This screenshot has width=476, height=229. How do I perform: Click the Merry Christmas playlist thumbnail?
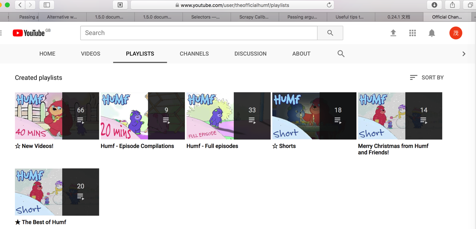click(x=400, y=116)
